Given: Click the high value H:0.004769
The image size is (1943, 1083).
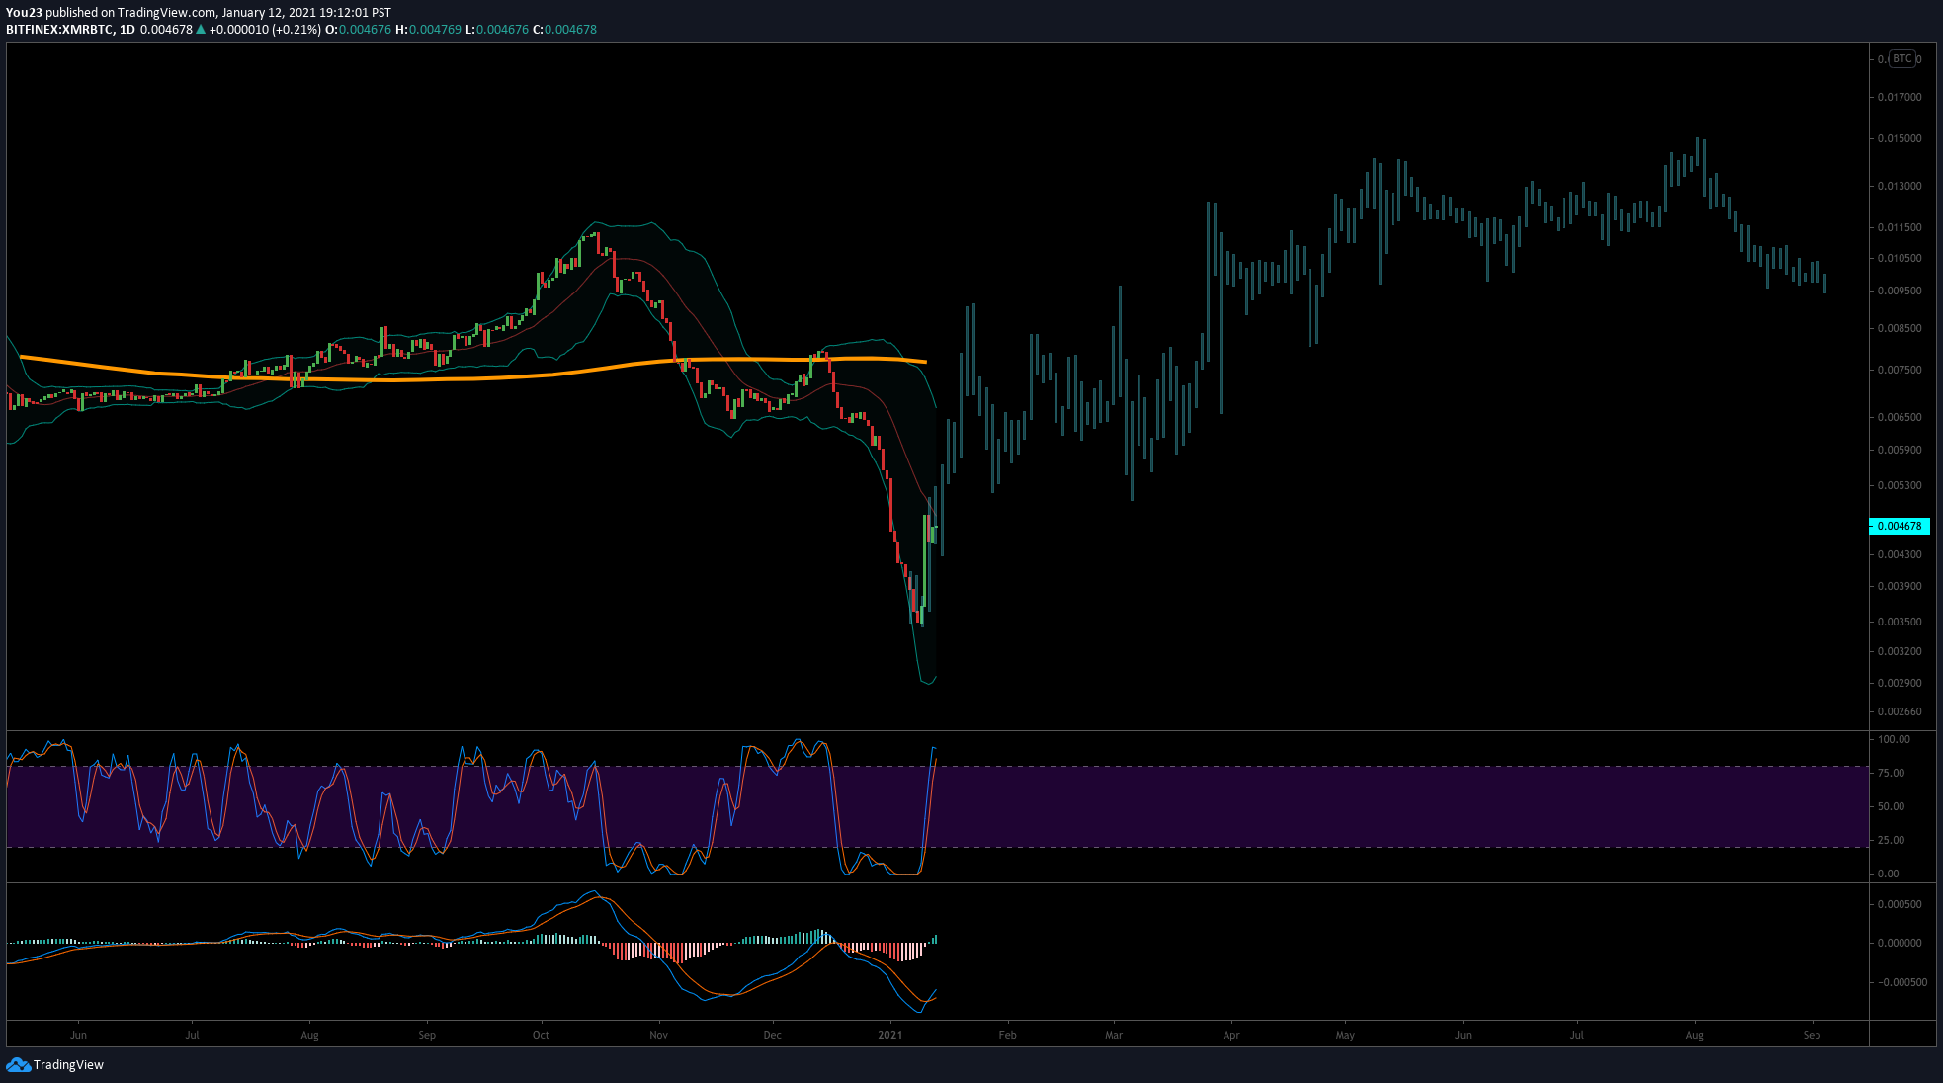Looking at the screenshot, I should click(428, 30).
